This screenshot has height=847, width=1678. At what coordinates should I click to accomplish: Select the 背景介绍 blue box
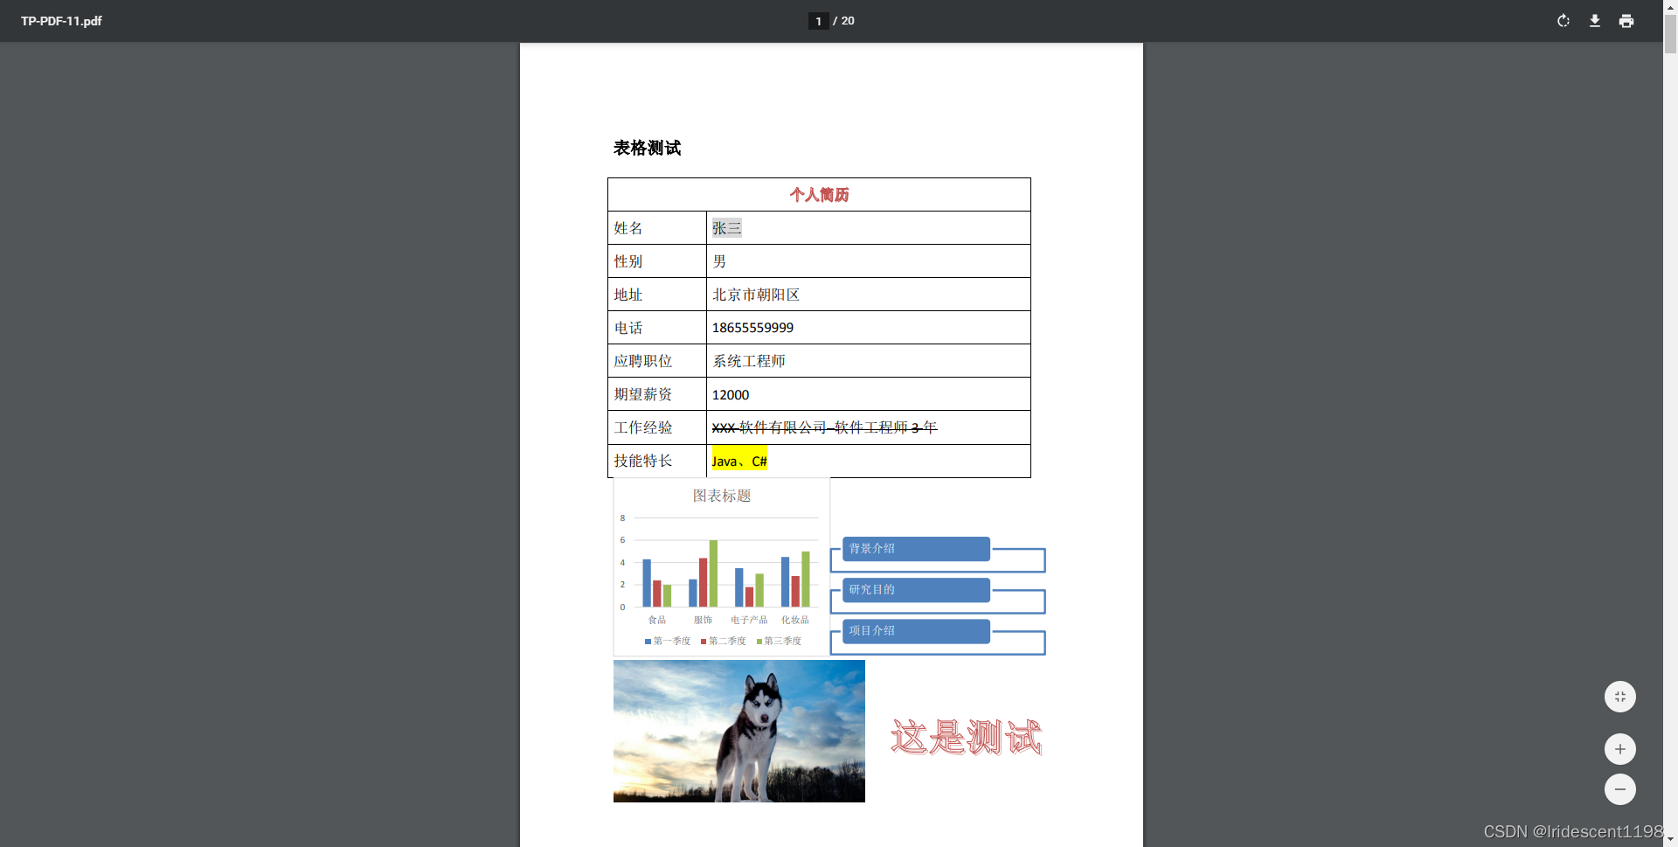click(915, 548)
